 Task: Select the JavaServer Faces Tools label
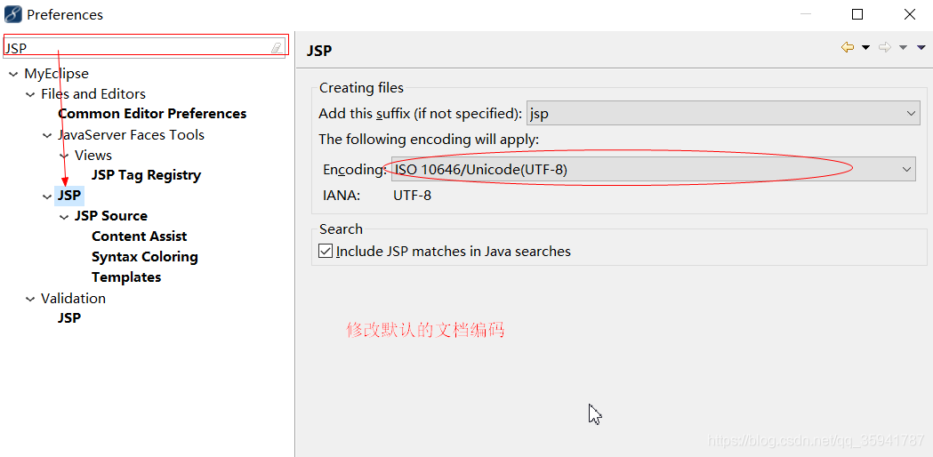131,135
